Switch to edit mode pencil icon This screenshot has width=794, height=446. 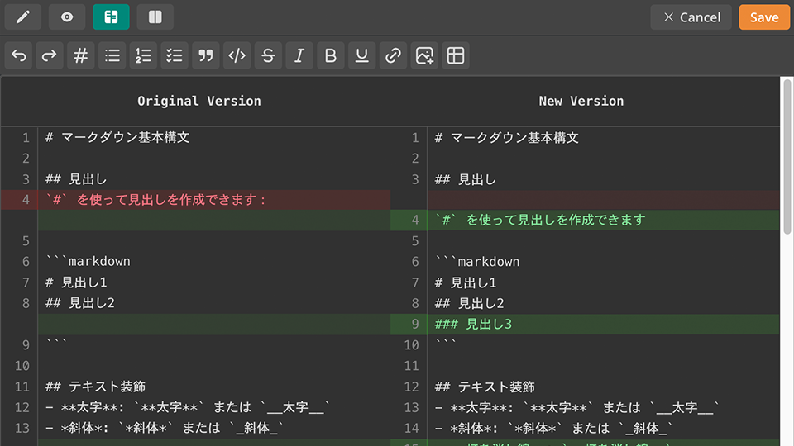point(23,17)
